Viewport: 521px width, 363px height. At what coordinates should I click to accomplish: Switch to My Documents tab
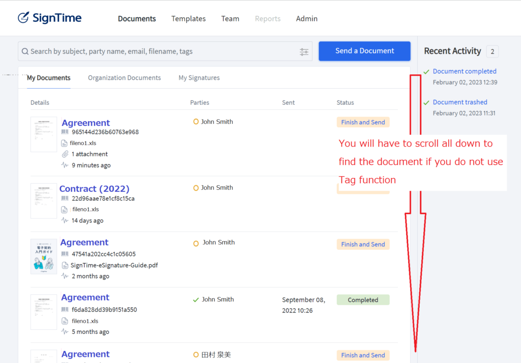[48, 78]
